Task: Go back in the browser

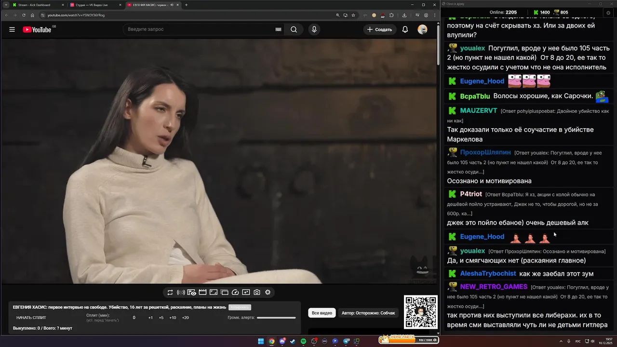Action: pos(6,15)
